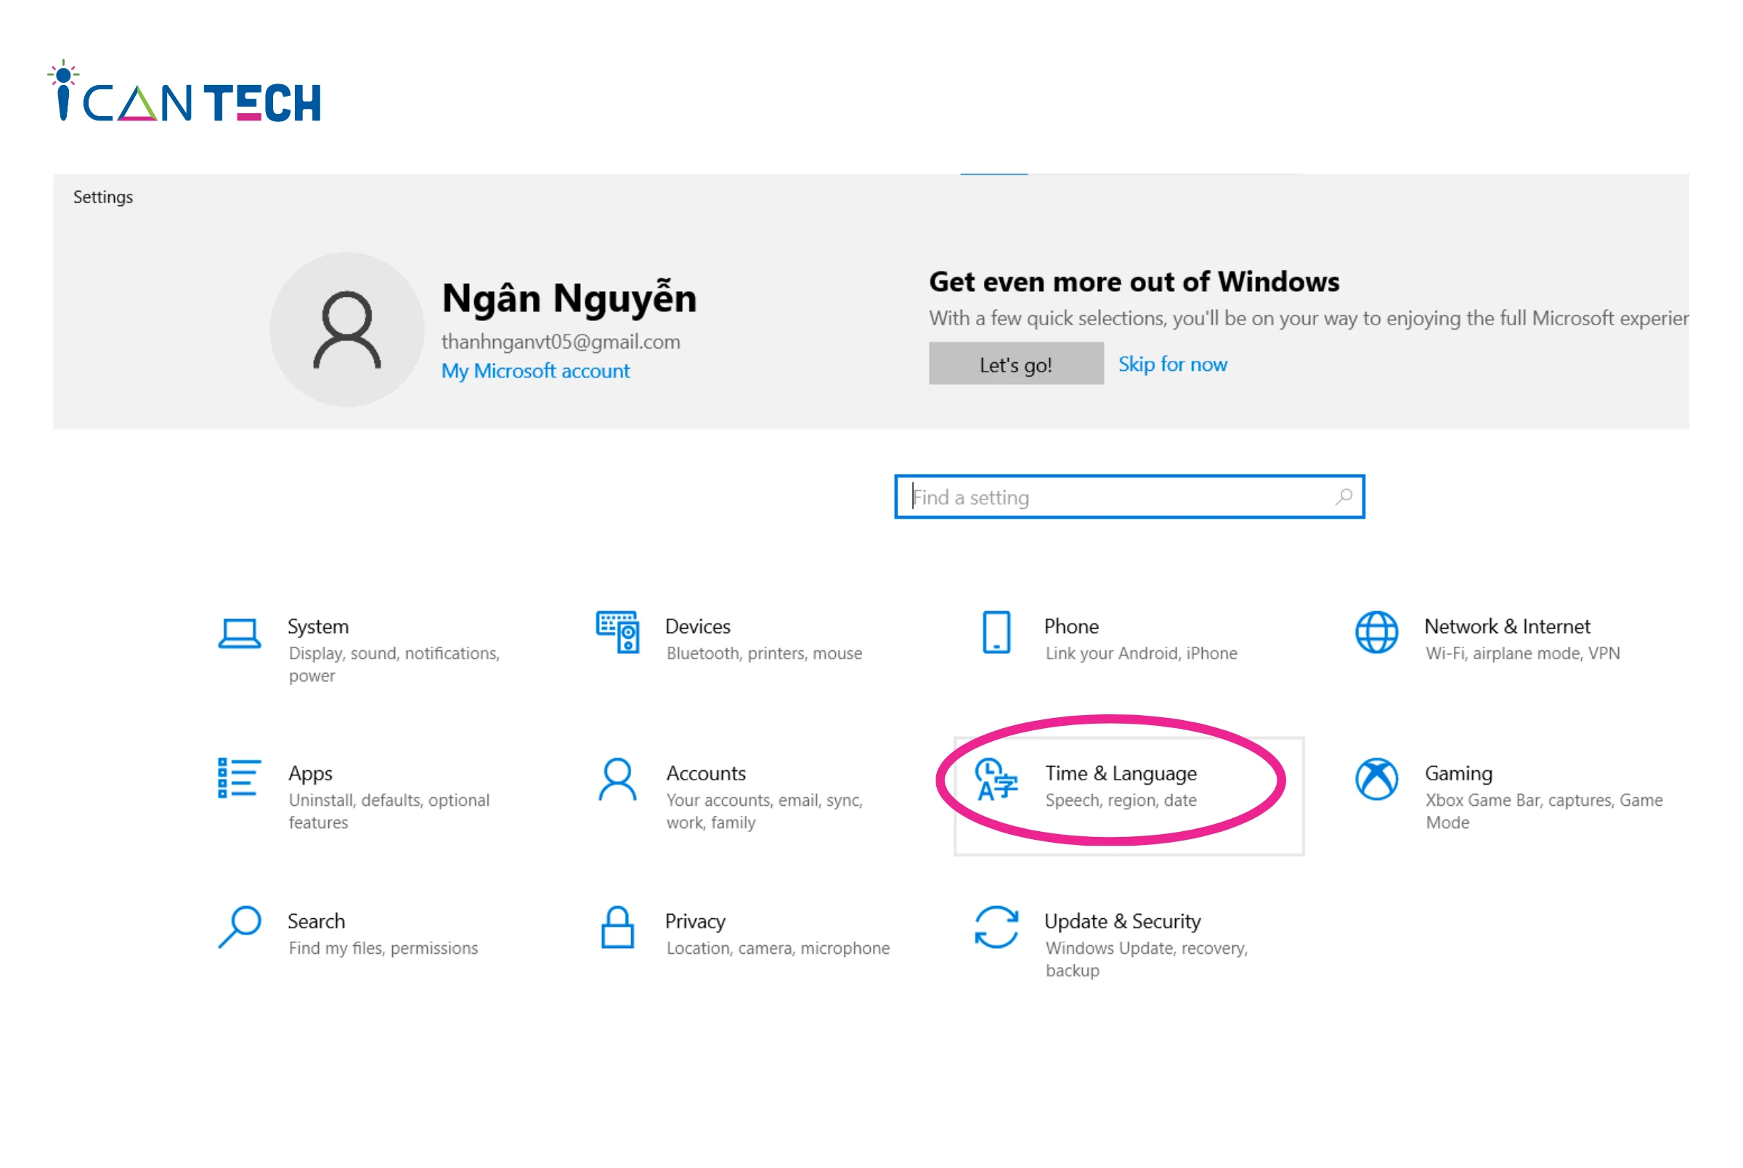Image resolution: width=1743 pixels, height=1168 pixels.
Task: Select the Gaming category title
Action: pyautogui.click(x=1458, y=774)
